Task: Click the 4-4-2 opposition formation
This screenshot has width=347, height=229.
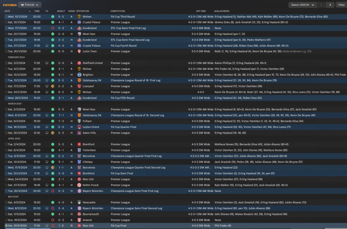Action: (x=201, y=92)
